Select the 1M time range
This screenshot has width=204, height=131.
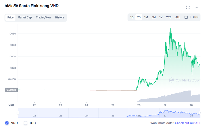tap(146, 17)
